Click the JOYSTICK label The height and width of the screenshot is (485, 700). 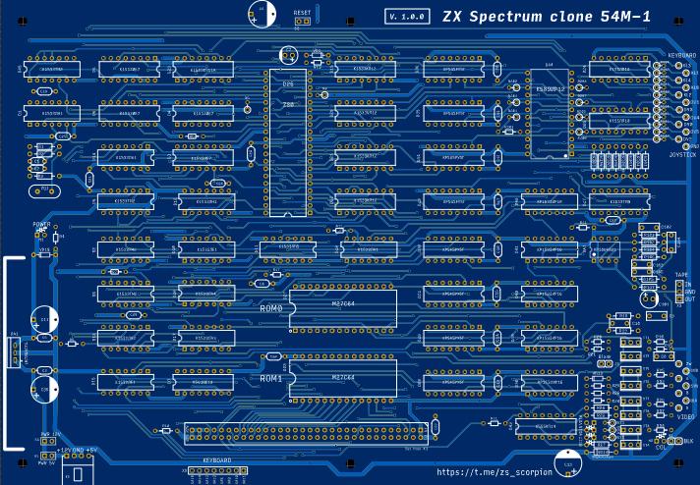[x=681, y=155]
